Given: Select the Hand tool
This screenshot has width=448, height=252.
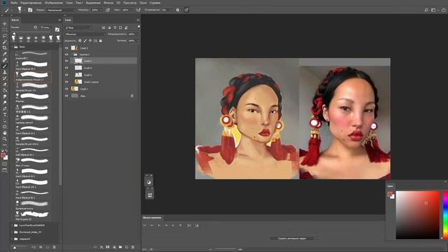Looking at the screenshot, I should 5,133.
